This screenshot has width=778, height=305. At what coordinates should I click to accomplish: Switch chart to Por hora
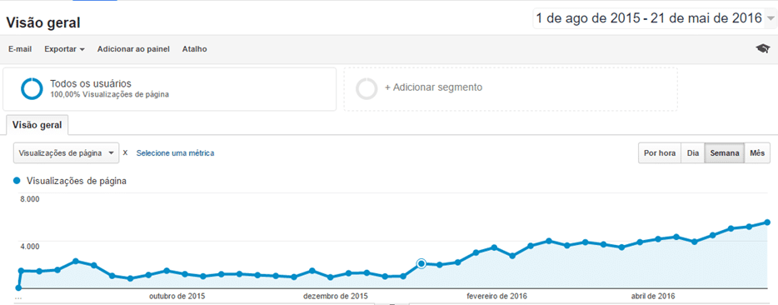click(660, 153)
